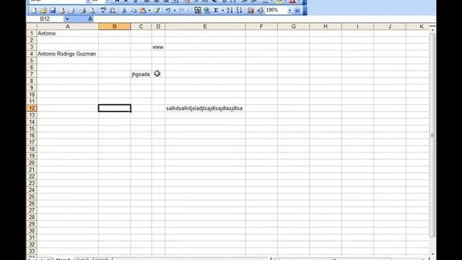The height and width of the screenshot is (260, 462).
Task: Open the AutoSum functions dropdown arrow
Action: pyautogui.click(x=223, y=11)
